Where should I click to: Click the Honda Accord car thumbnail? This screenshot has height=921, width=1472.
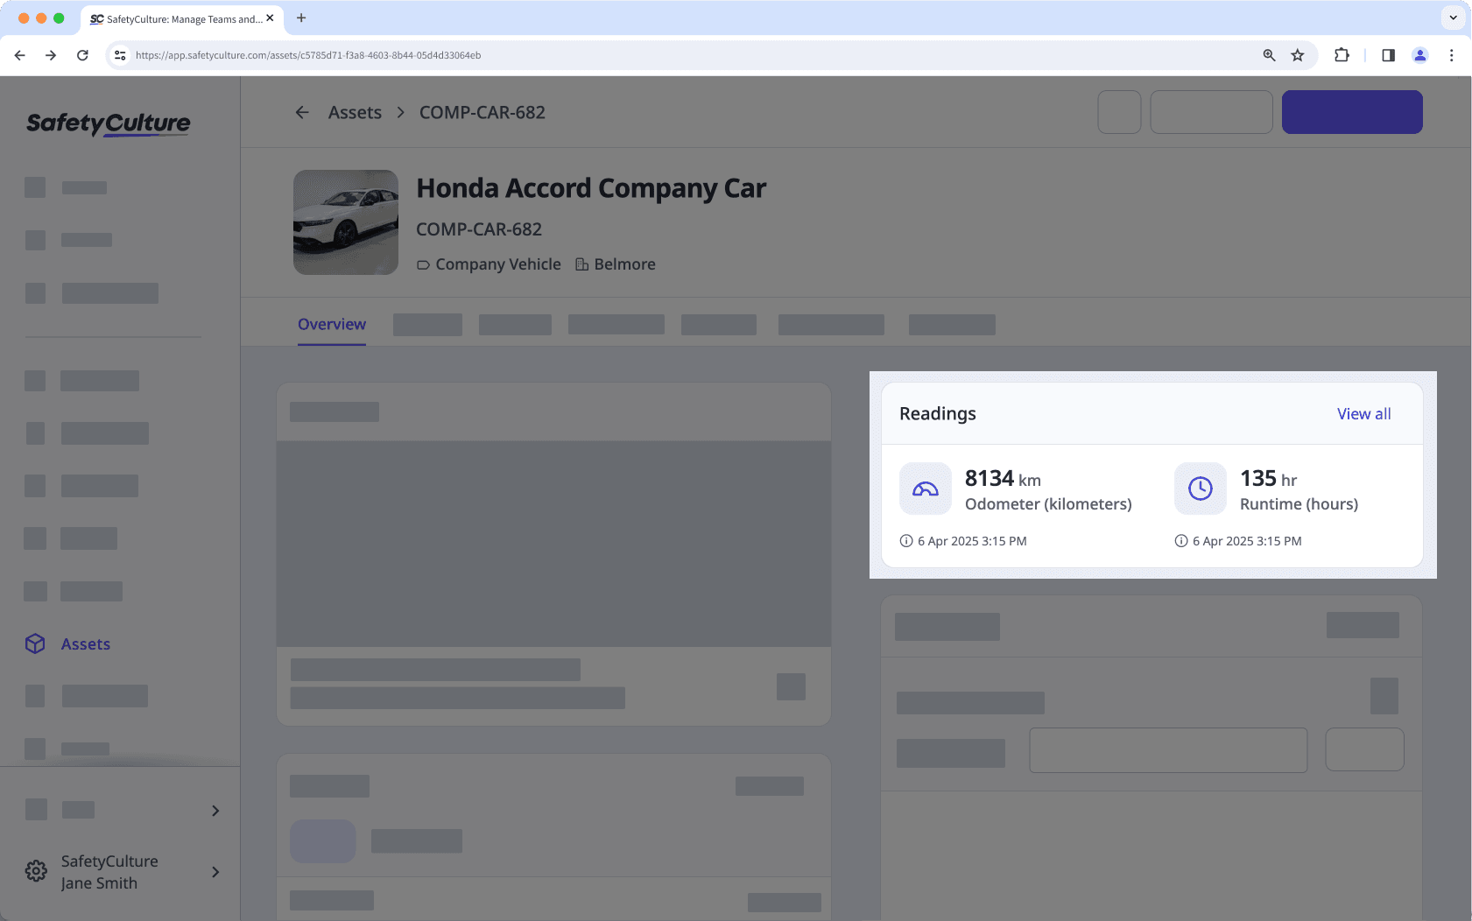click(346, 222)
